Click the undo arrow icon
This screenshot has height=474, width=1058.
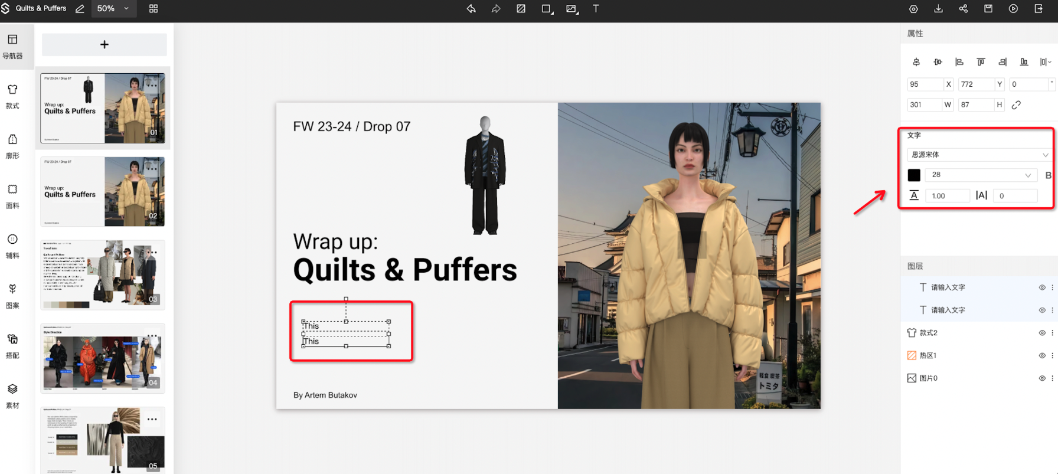(x=471, y=9)
